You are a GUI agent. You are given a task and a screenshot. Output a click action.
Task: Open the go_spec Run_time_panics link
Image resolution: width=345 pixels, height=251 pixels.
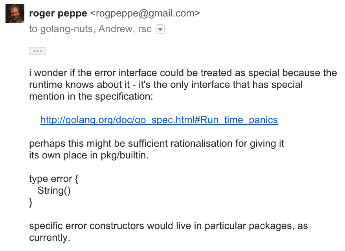tap(159, 120)
